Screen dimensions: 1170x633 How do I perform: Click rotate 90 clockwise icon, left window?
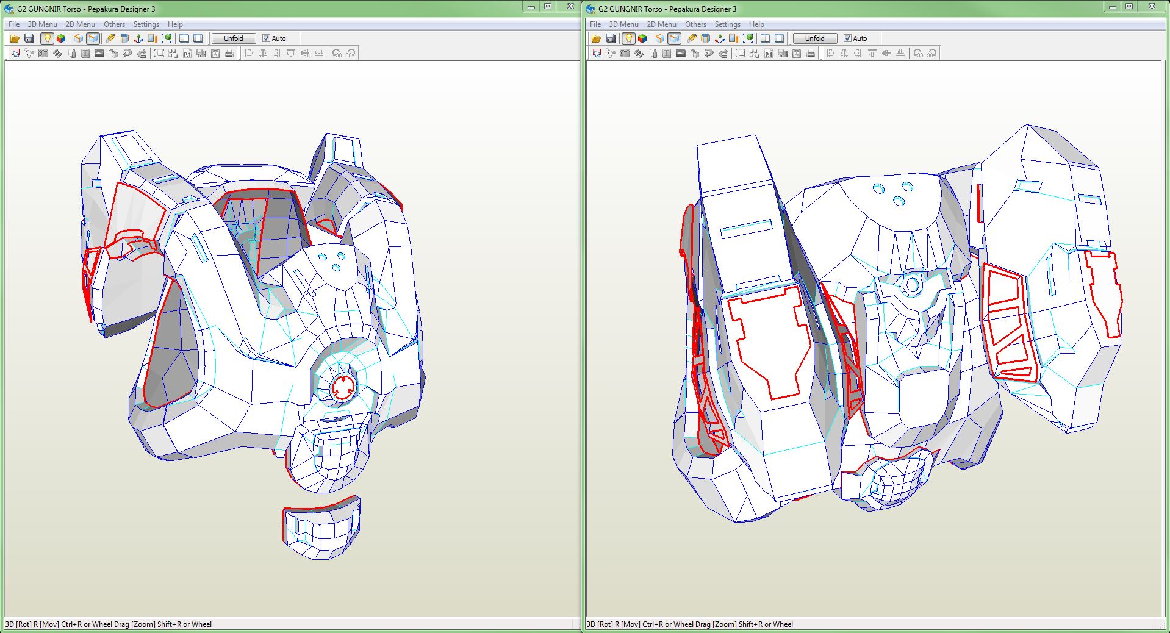(351, 54)
